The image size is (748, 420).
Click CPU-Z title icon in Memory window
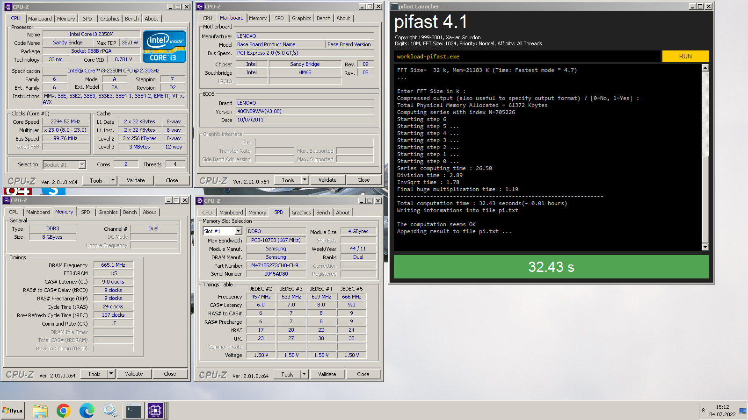pyautogui.click(x=7, y=200)
